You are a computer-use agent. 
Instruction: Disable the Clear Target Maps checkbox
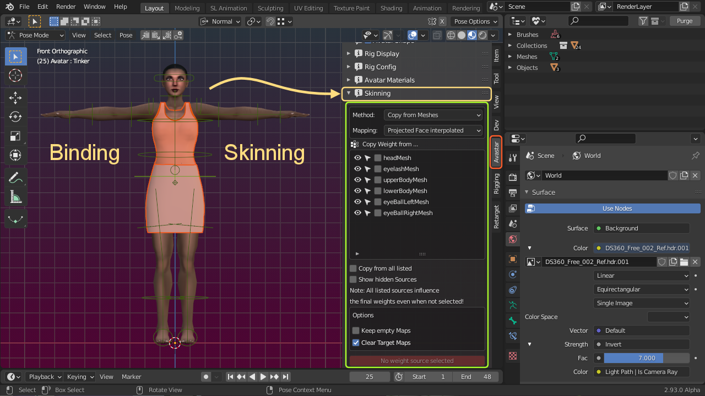pos(356,343)
